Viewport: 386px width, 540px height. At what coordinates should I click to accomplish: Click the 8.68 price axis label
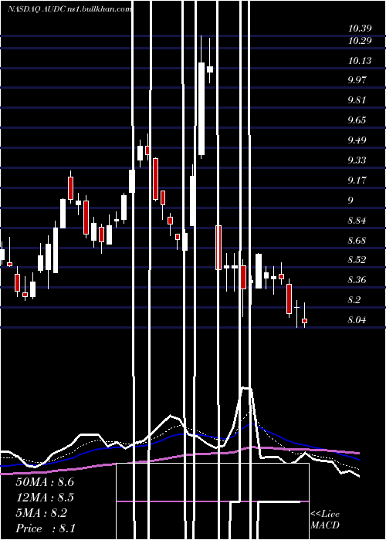(358, 240)
